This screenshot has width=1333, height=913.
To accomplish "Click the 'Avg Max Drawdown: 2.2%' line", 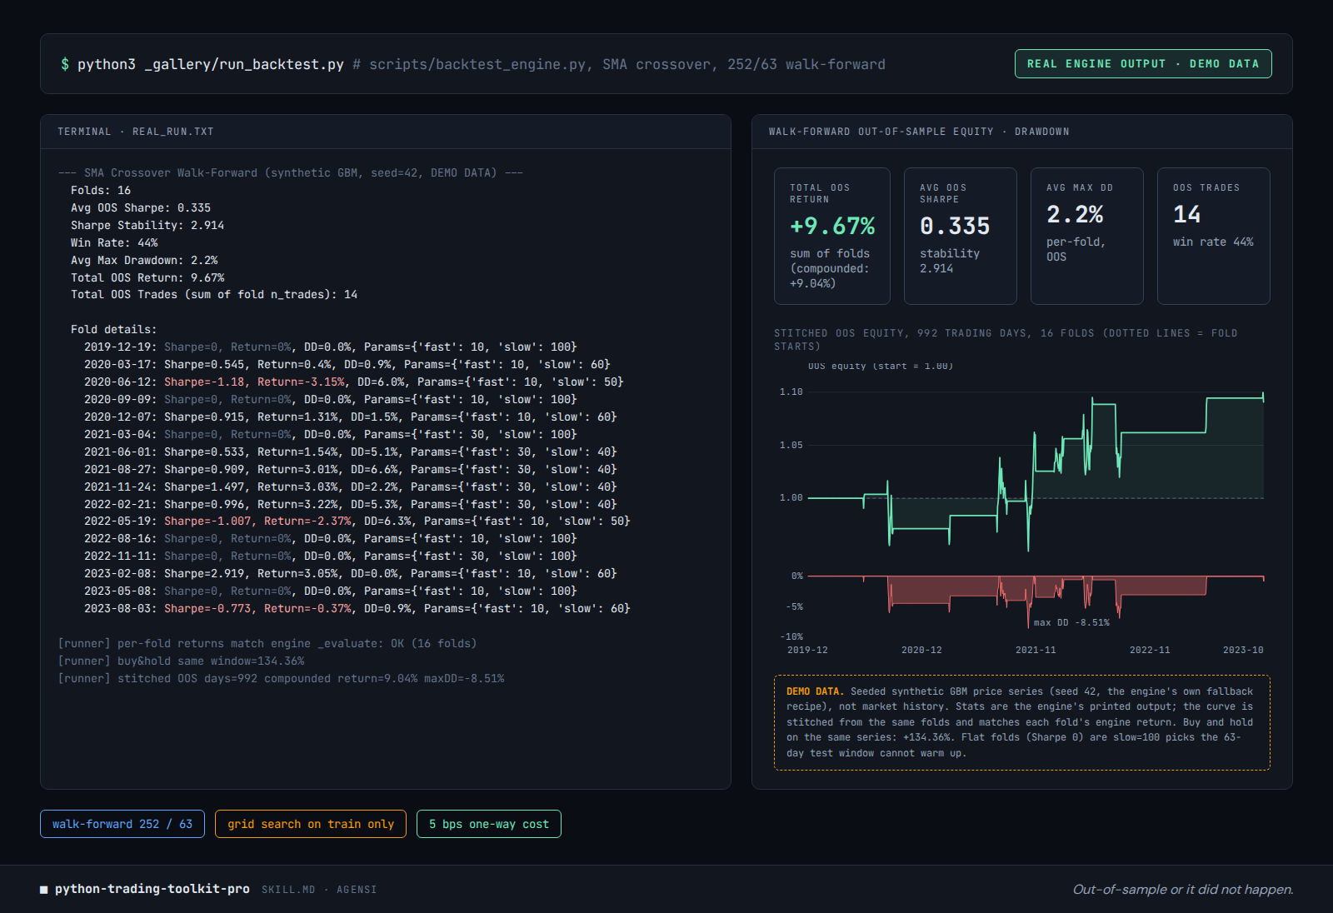I will tap(144, 261).
